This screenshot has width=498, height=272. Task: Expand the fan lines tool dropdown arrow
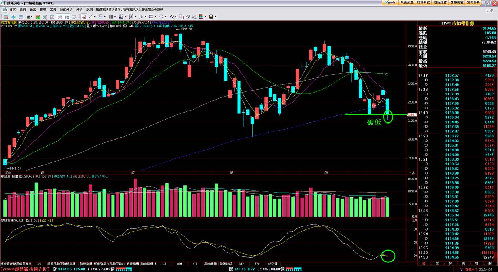[x=125, y=17]
